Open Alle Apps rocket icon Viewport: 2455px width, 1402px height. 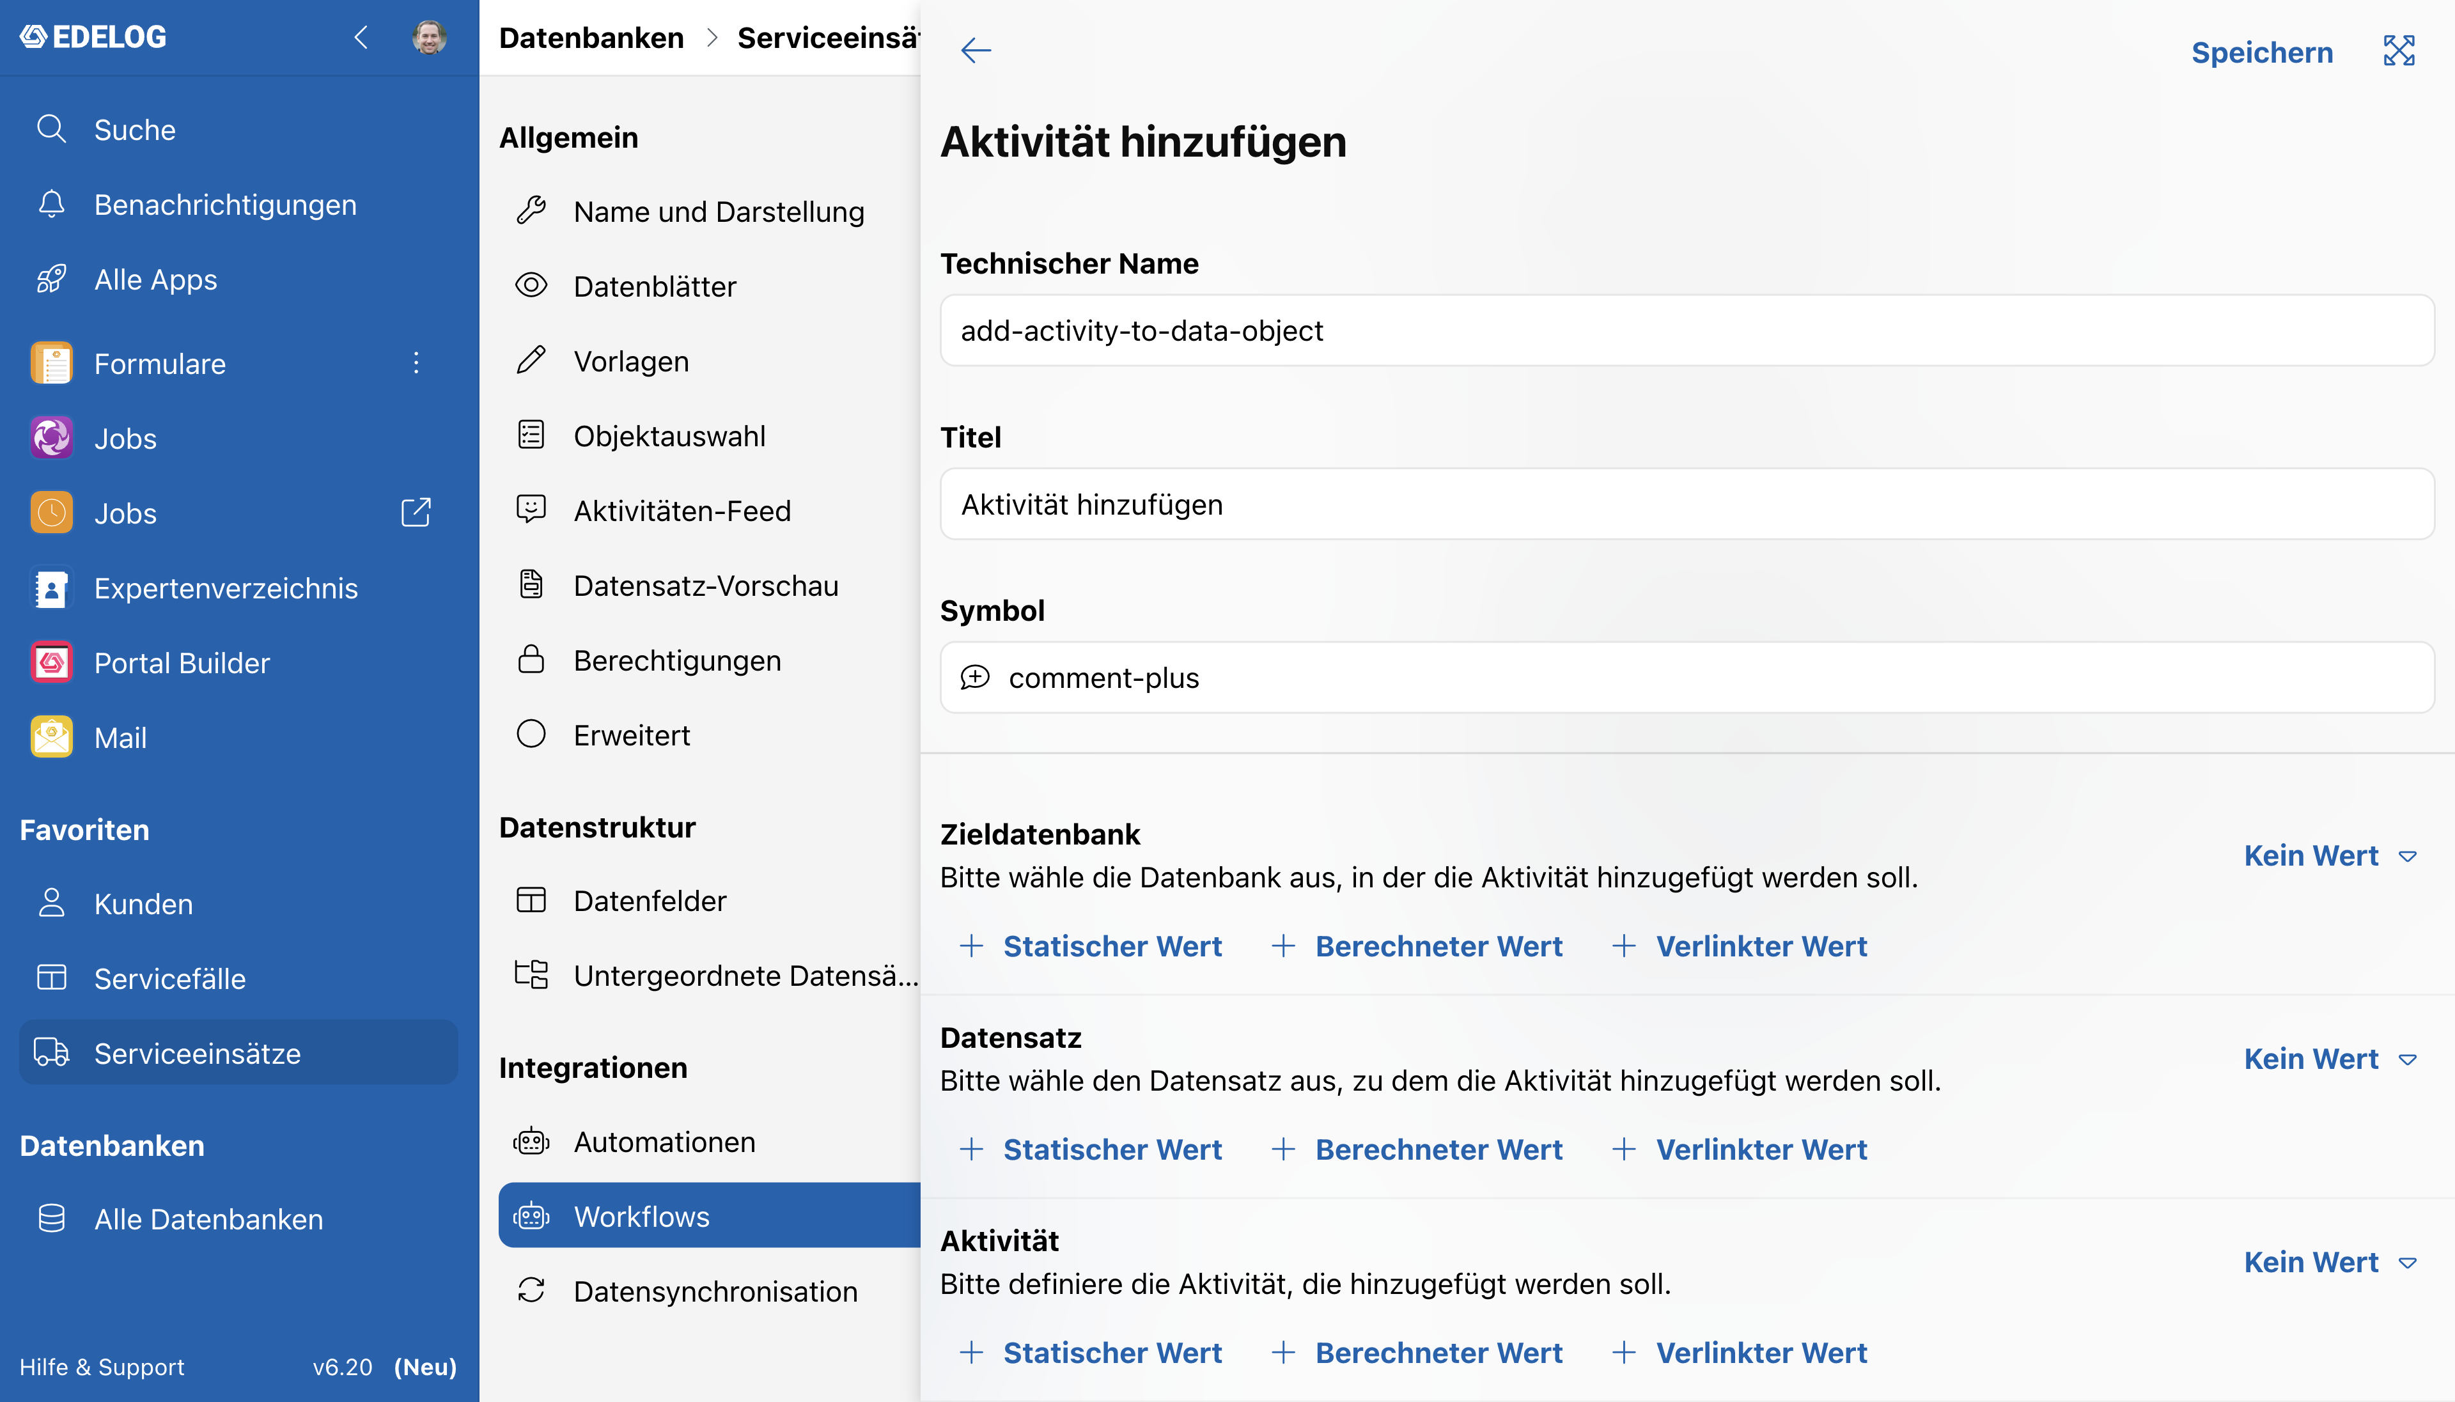point(51,279)
